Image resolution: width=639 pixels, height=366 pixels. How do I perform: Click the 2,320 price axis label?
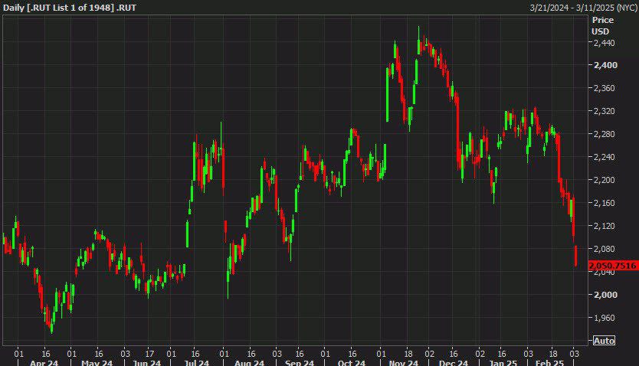[x=605, y=111]
